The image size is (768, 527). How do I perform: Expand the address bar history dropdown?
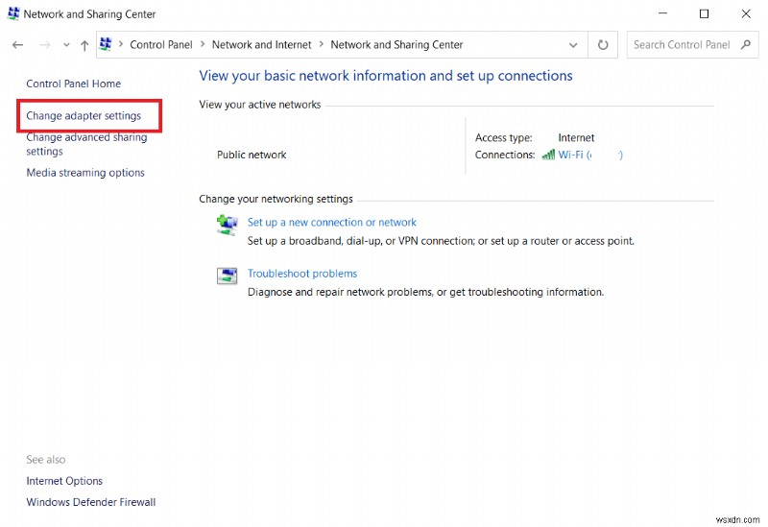pyautogui.click(x=573, y=44)
